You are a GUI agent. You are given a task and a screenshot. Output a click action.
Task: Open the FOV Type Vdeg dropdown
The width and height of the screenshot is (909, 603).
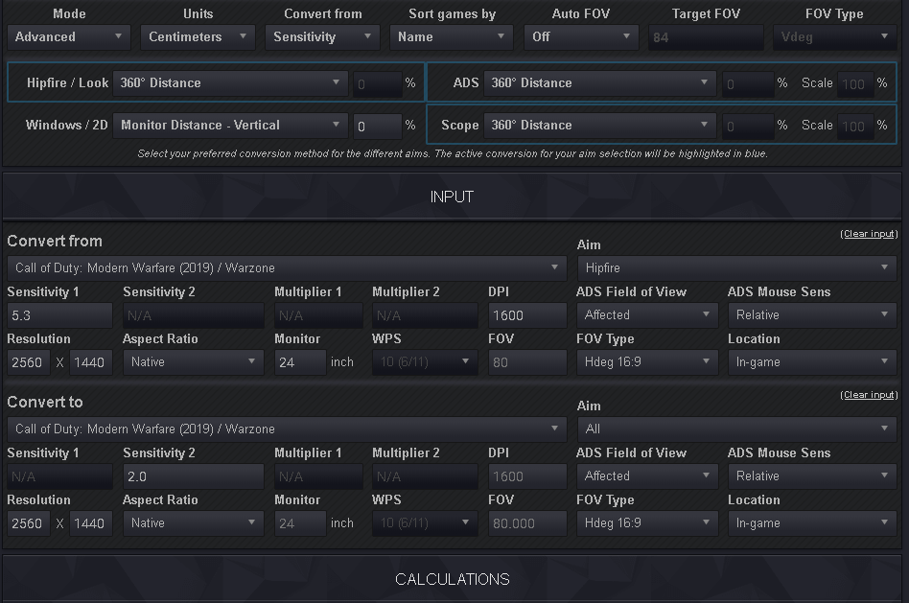[x=835, y=37]
